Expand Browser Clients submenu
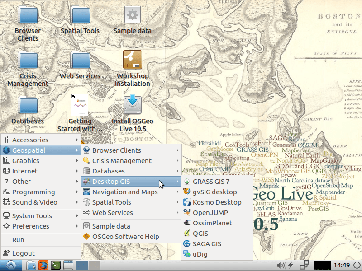The image size is (362, 271). coord(131,150)
